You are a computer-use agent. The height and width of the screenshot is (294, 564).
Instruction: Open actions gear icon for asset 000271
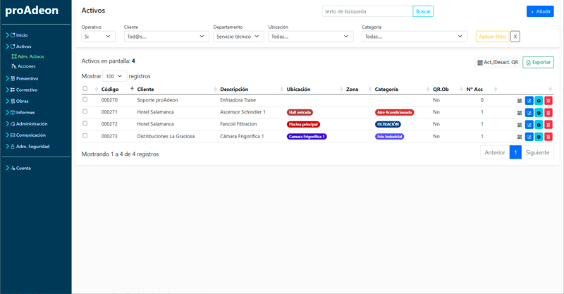tap(539, 113)
